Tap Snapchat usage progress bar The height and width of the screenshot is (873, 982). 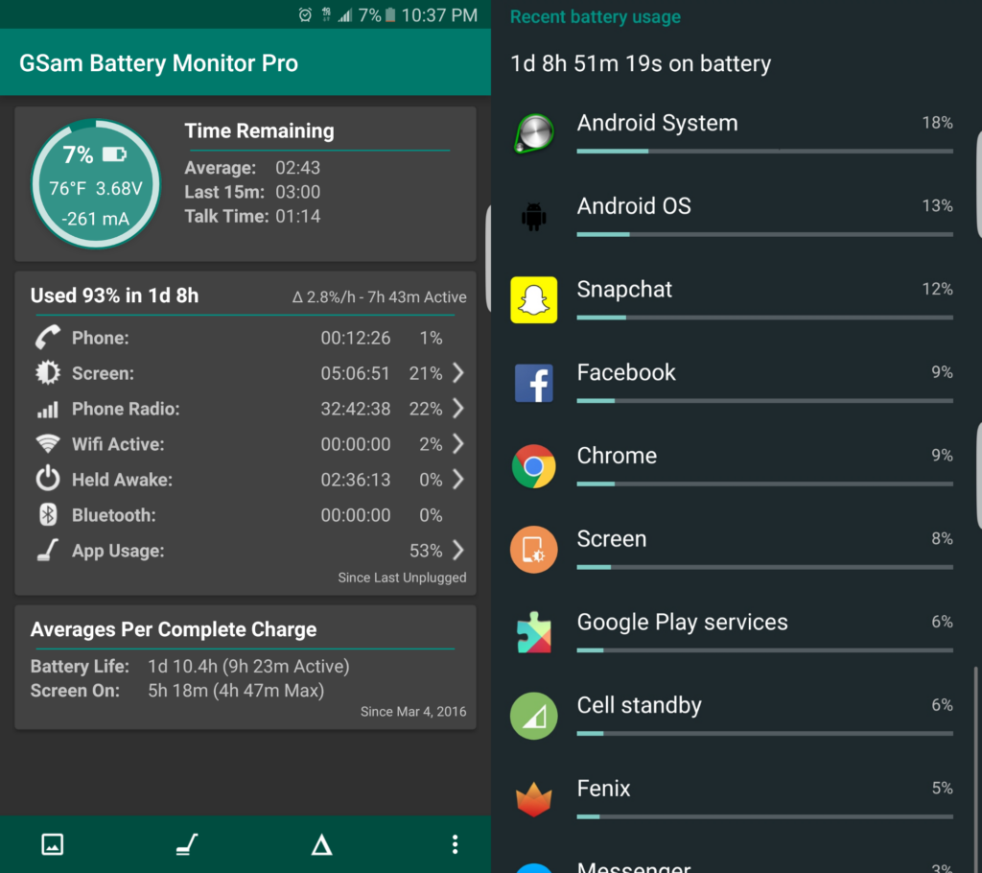coord(764,318)
